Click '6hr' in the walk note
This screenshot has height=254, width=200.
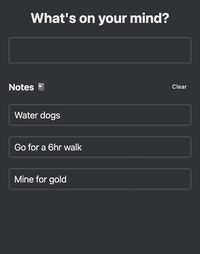[55, 147]
